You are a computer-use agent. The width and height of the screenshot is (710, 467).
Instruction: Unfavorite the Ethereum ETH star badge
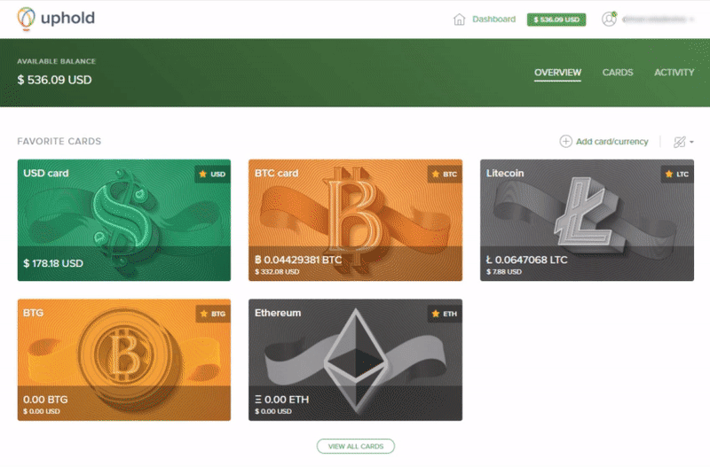[x=436, y=314]
